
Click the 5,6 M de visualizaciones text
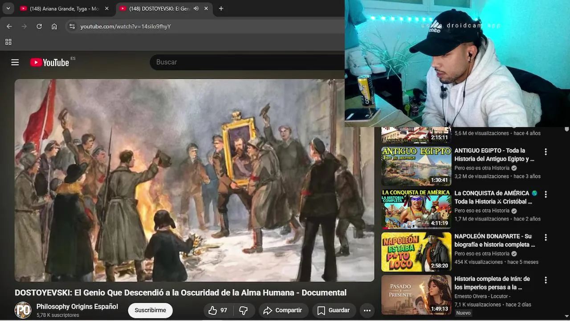(481, 133)
